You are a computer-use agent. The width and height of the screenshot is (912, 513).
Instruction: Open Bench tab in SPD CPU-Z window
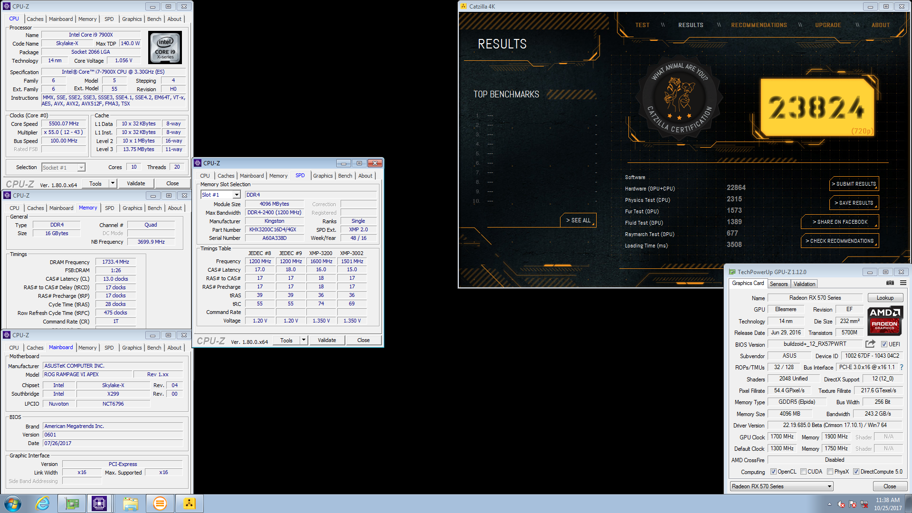click(x=345, y=176)
